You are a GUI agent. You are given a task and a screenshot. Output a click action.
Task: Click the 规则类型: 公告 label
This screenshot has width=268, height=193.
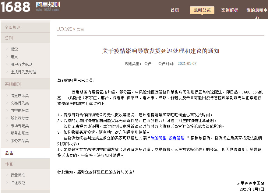tap(138, 64)
